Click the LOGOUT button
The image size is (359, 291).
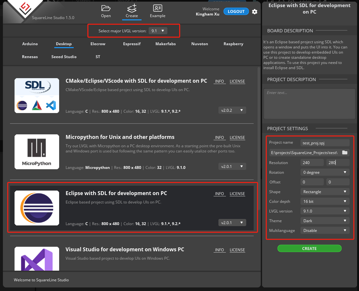[236, 12]
